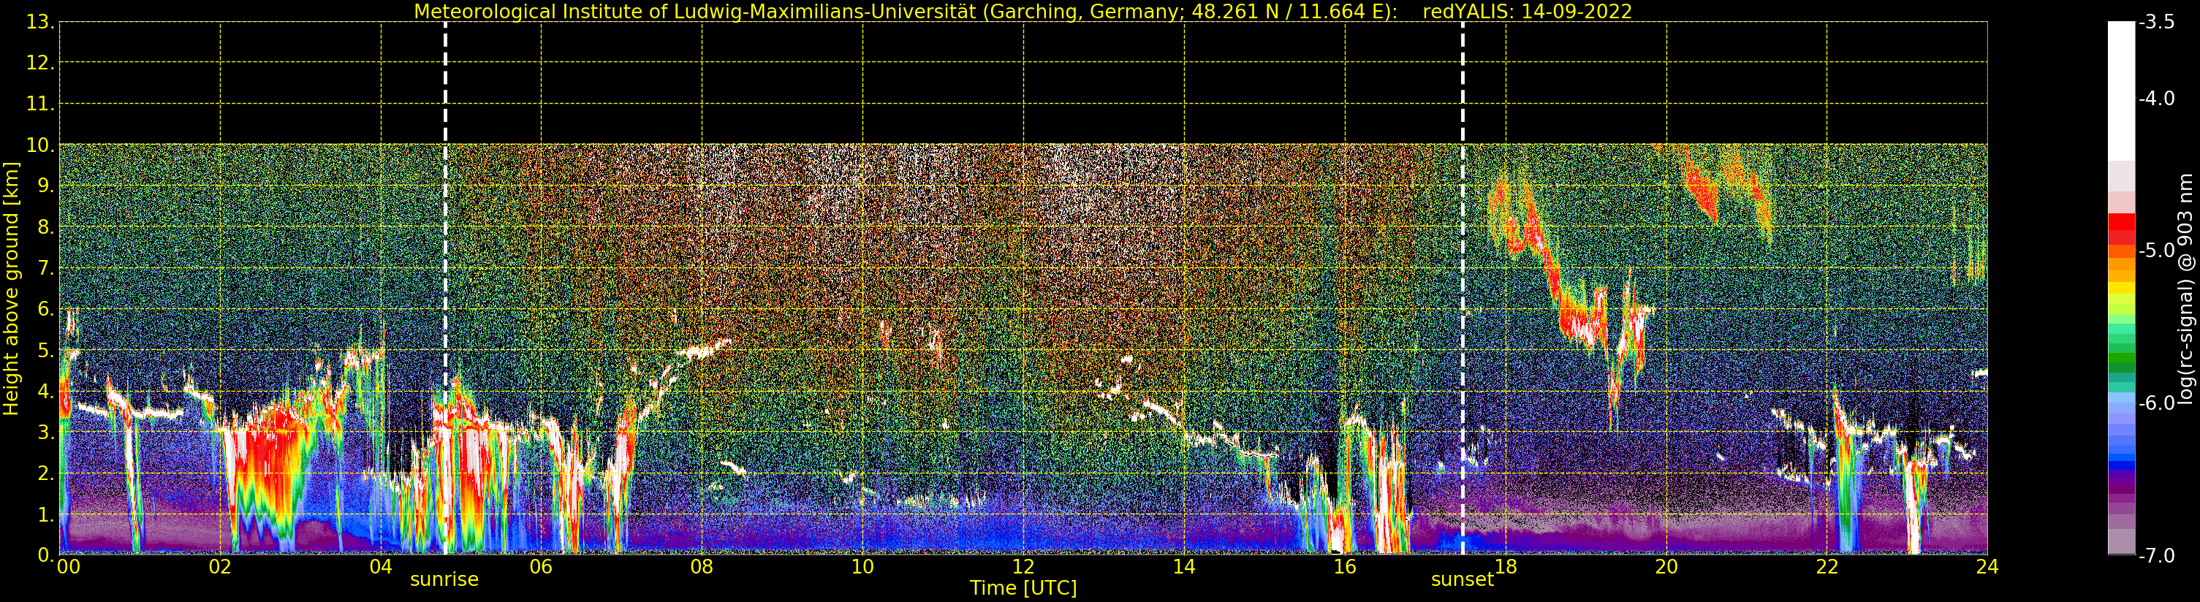Viewport: 2200px width, 602px height.
Task: Click the '-7.0' colorbar tick label
Action: (2158, 556)
